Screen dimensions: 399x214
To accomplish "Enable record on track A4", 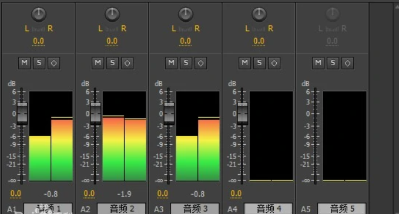I will coord(274,63).
